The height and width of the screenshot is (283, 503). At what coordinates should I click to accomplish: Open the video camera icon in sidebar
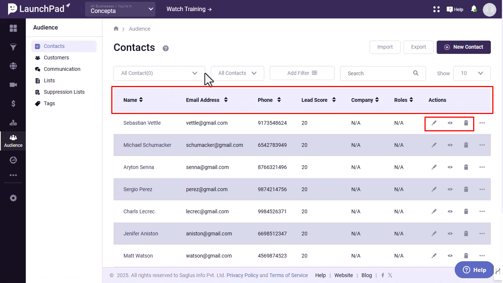[x=13, y=85]
